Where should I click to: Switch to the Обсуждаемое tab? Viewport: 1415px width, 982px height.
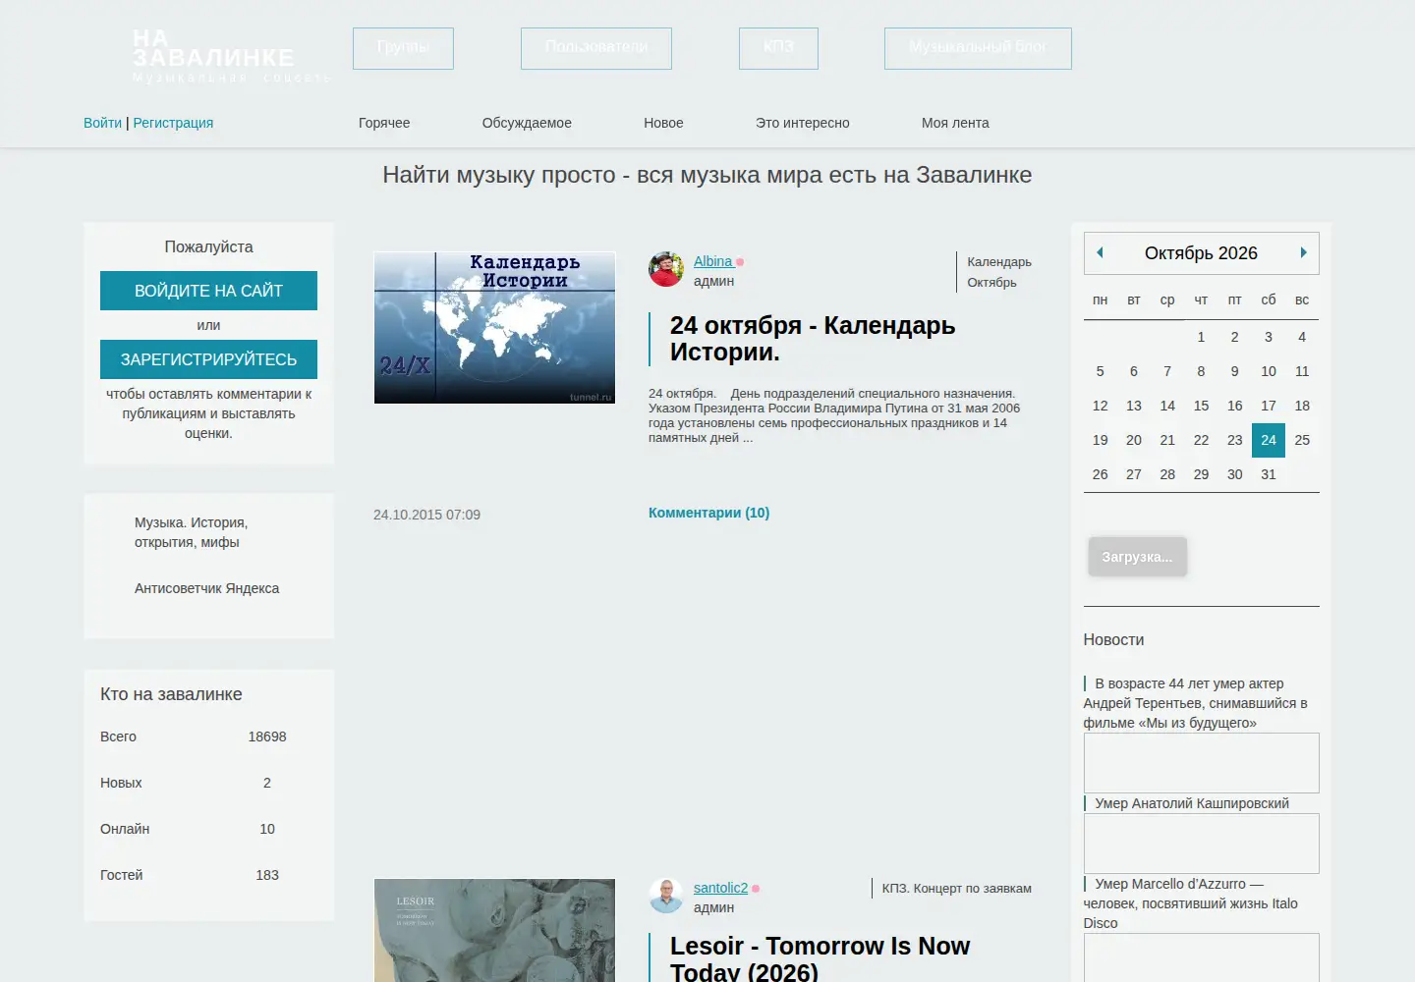coord(527,123)
